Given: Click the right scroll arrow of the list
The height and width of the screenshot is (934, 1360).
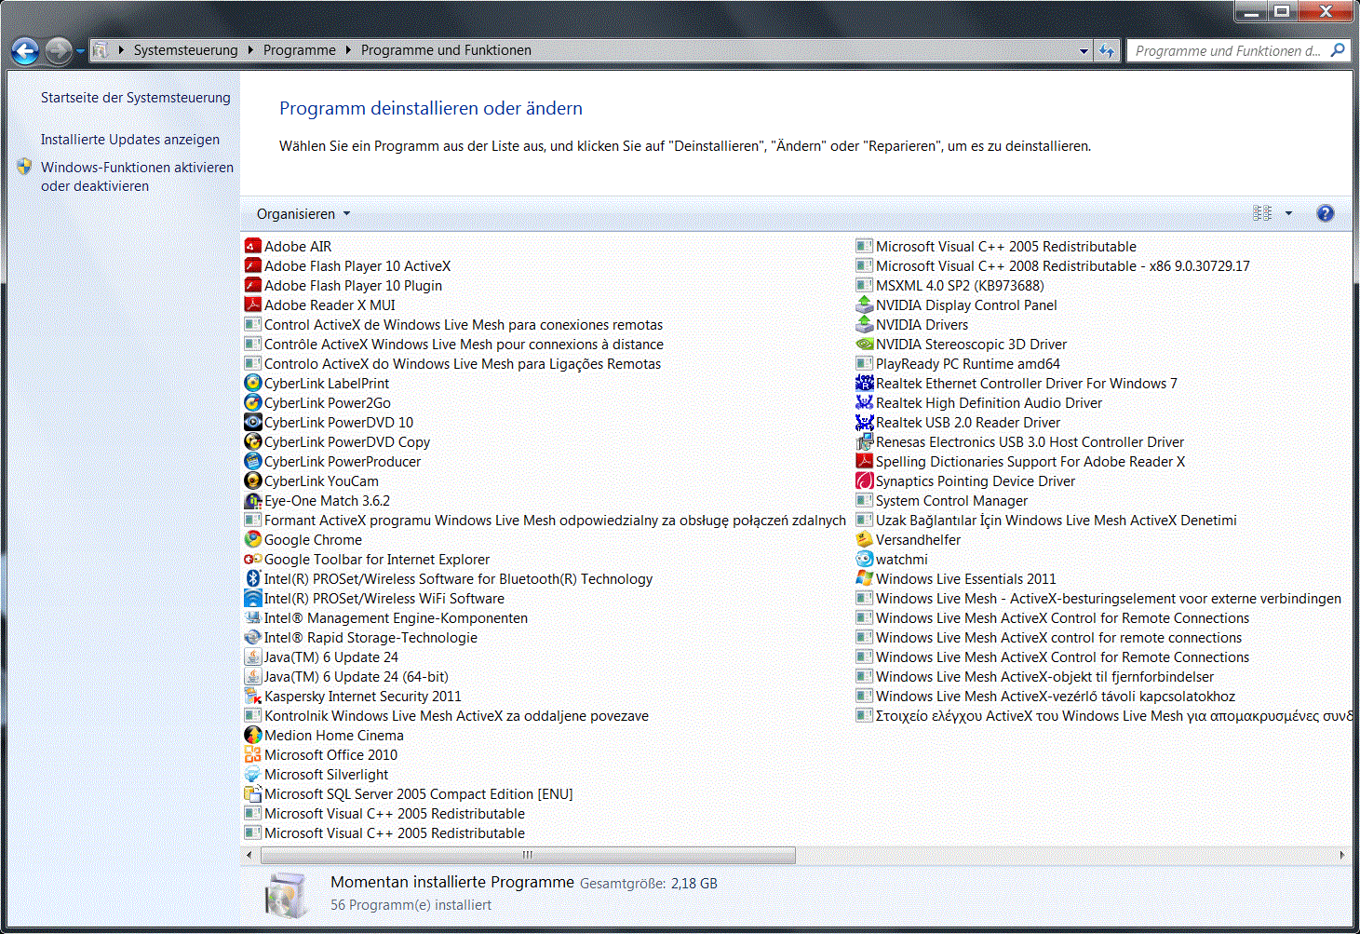Looking at the screenshot, I should click(x=1342, y=855).
